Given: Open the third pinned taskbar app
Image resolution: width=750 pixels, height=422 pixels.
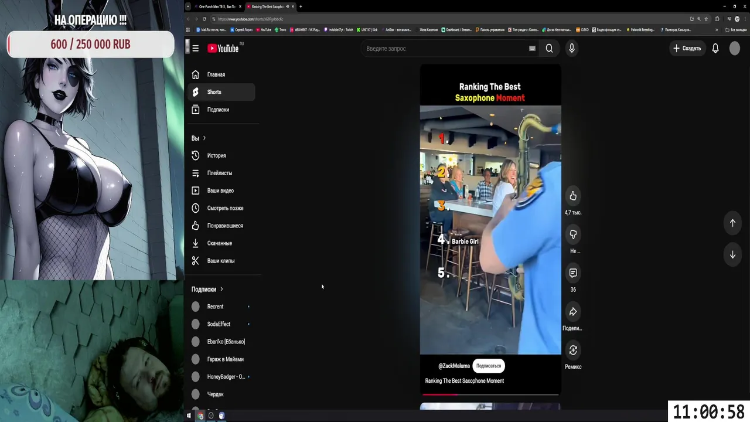Looking at the screenshot, I should 221,416.
